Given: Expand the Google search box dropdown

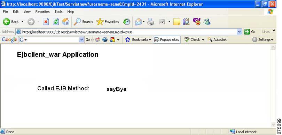Looking at the screenshot, I should tap(82, 40).
